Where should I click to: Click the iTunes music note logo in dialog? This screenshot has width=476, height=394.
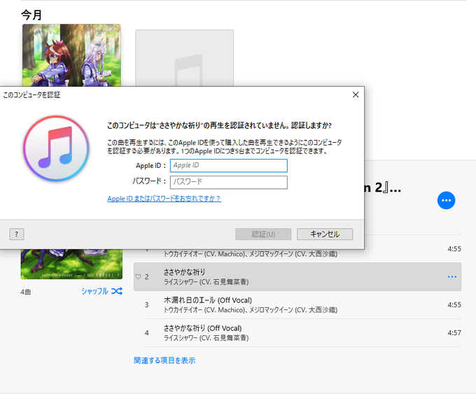point(56,148)
